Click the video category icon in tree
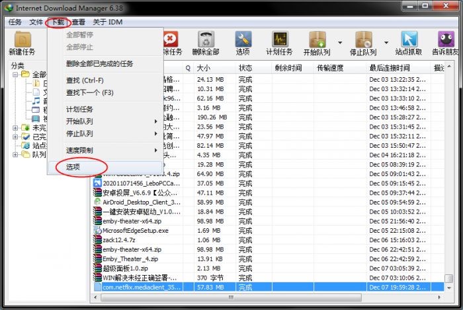Screen dimensions: 463x310 point(36,119)
